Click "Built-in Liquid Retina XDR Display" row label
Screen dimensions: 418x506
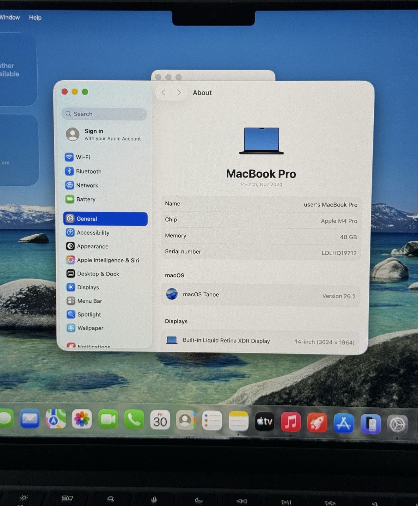pyautogui.click(x=226, y=341)
